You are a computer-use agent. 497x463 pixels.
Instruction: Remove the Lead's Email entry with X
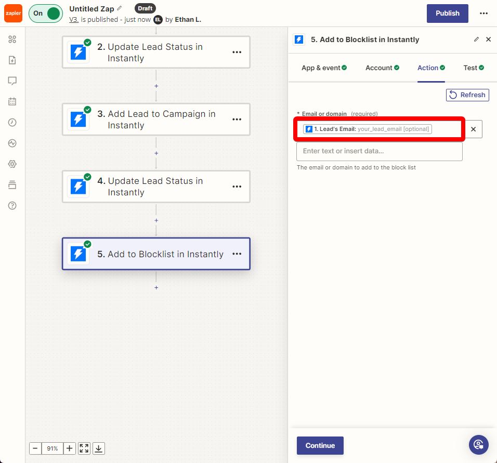[473, 129]
